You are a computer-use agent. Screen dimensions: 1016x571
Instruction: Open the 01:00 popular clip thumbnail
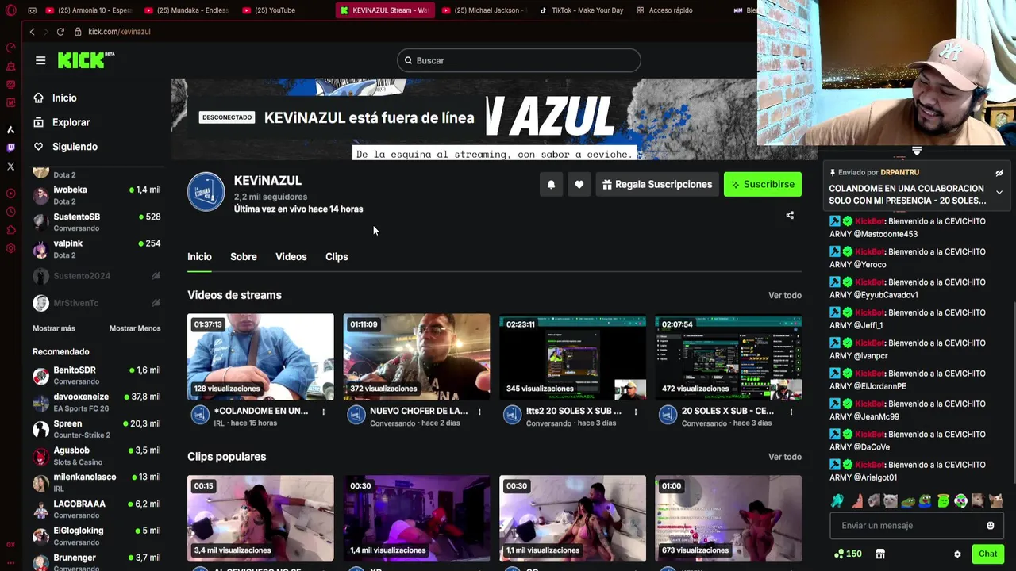728,519
